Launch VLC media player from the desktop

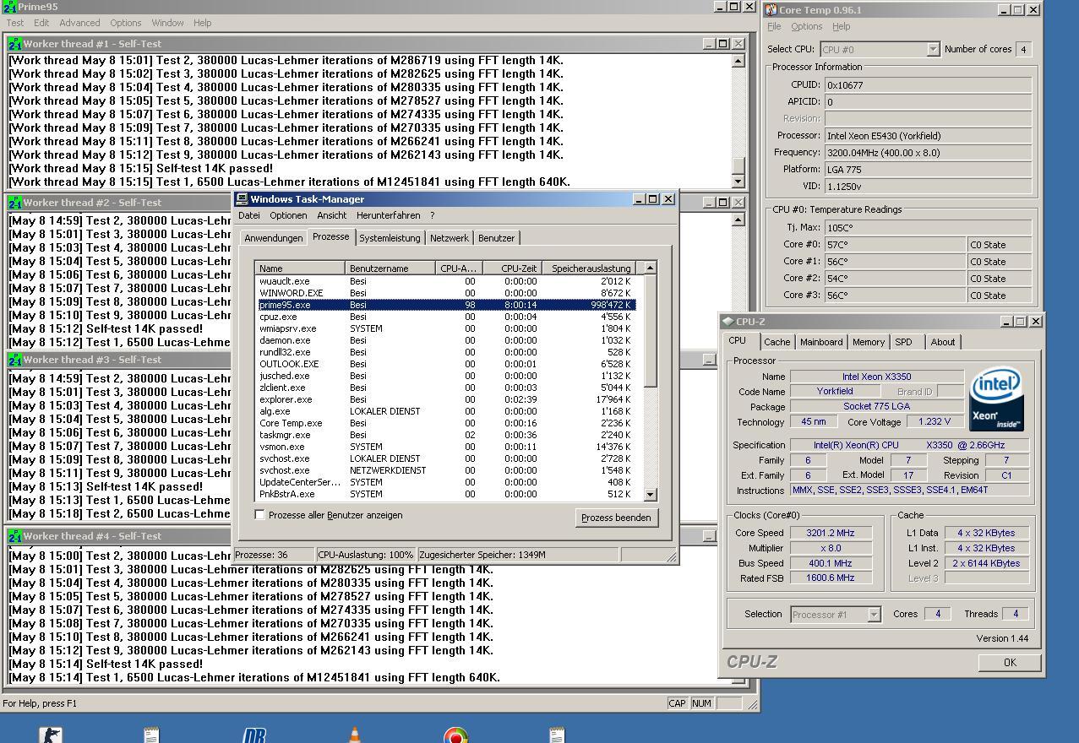[354, 735]
